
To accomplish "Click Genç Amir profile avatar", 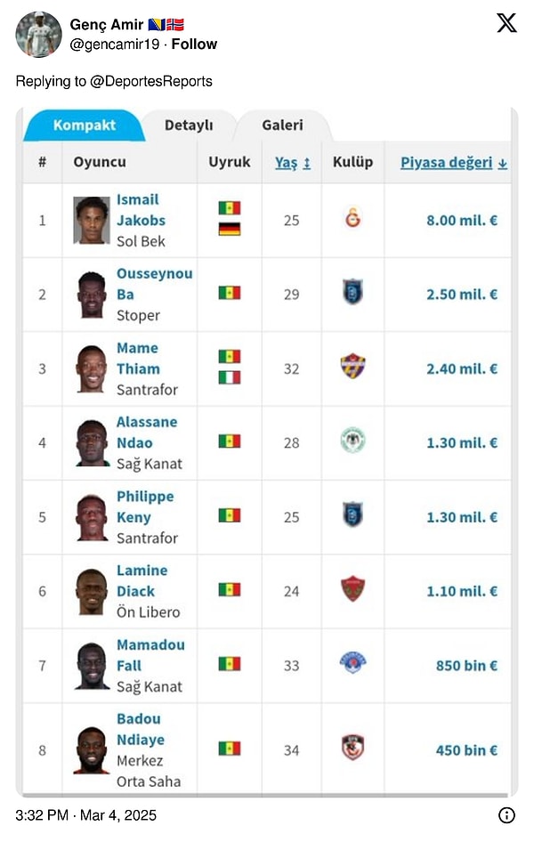I will point(38,35).
